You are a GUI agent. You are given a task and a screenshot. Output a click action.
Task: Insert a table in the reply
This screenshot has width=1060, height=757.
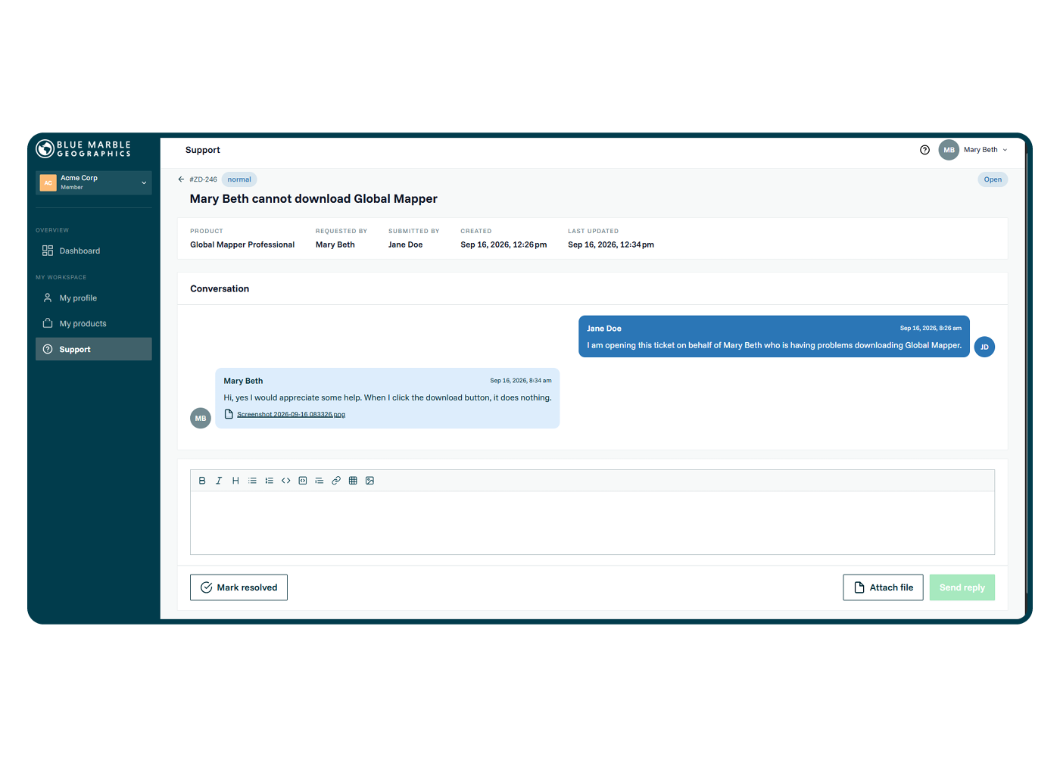[353, 481]
